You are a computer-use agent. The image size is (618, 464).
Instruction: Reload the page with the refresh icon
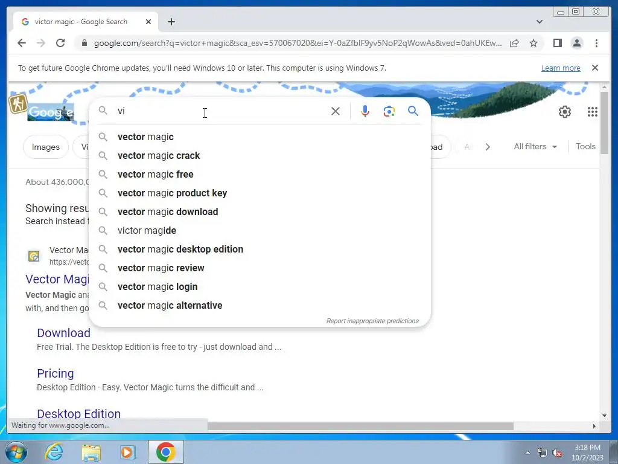[60, 43]
